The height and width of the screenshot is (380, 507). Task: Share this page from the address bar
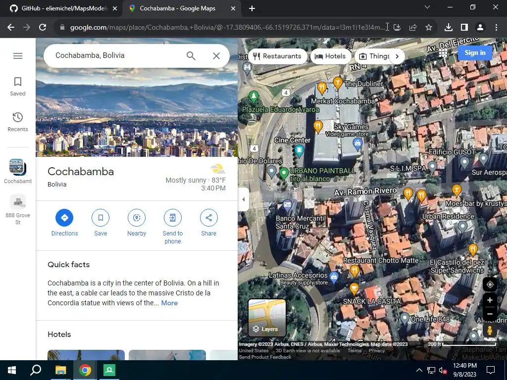[413, 28]
